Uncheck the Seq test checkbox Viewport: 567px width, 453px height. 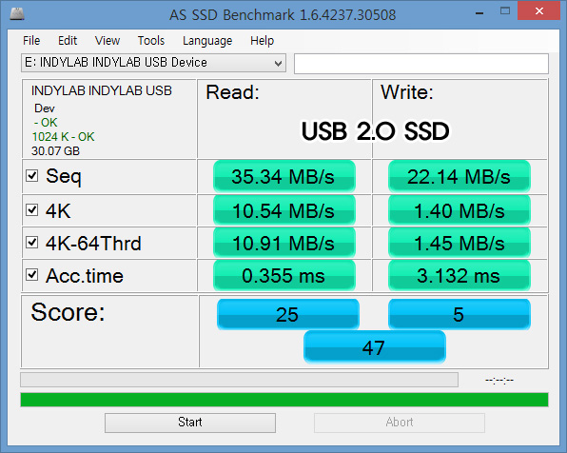coord(31,176)
